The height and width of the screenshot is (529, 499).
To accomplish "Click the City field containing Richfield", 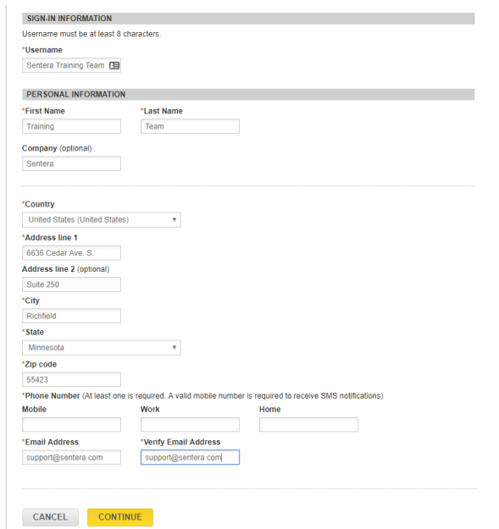I will click(x=71, y=316).
